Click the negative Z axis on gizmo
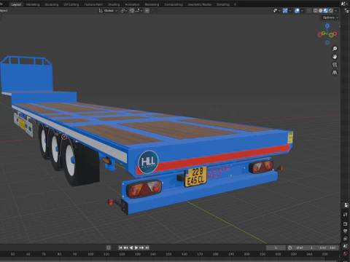The image size is (350, 262). coord(327,43)
